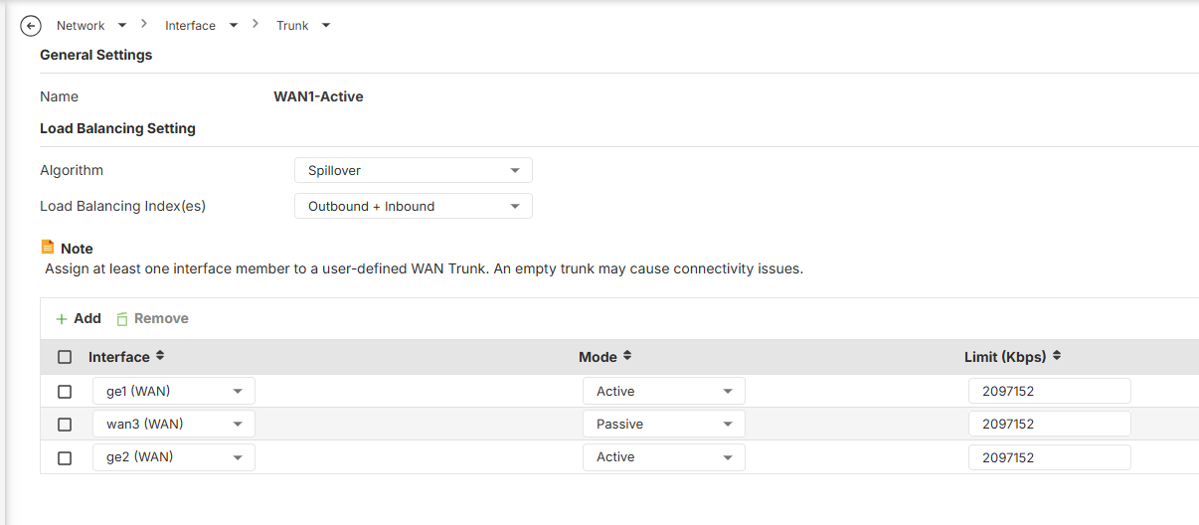Check the ge1 (WAN) row checkbox
This screenshot has height=525, width=1199.
click(65, 391)
